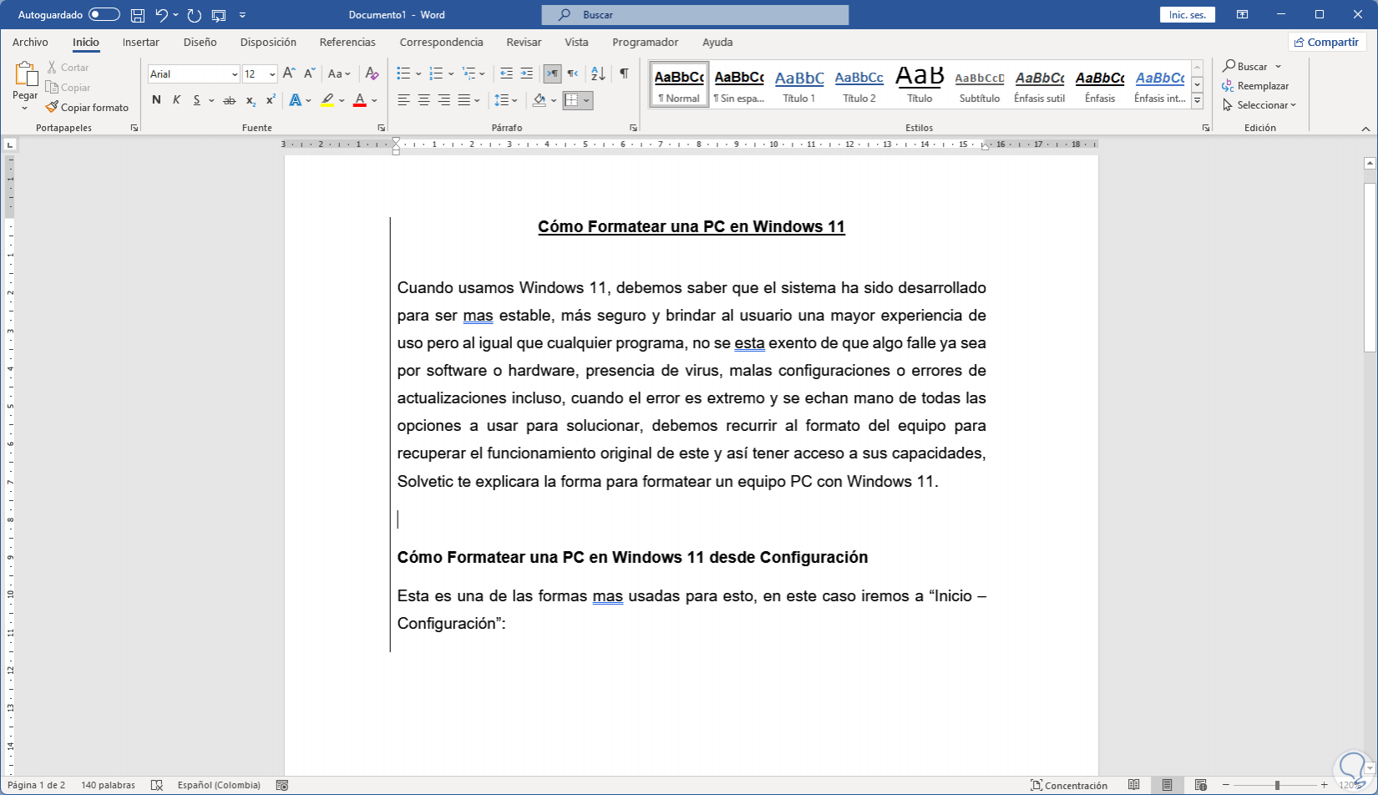This screenshot has height=795, width=1378.
Task: Apply the Subtítulo style
Action: tap(980, 85)
